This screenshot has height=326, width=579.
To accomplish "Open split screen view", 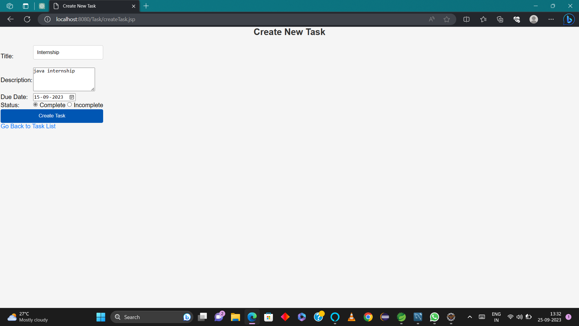I will coord(466,19).
